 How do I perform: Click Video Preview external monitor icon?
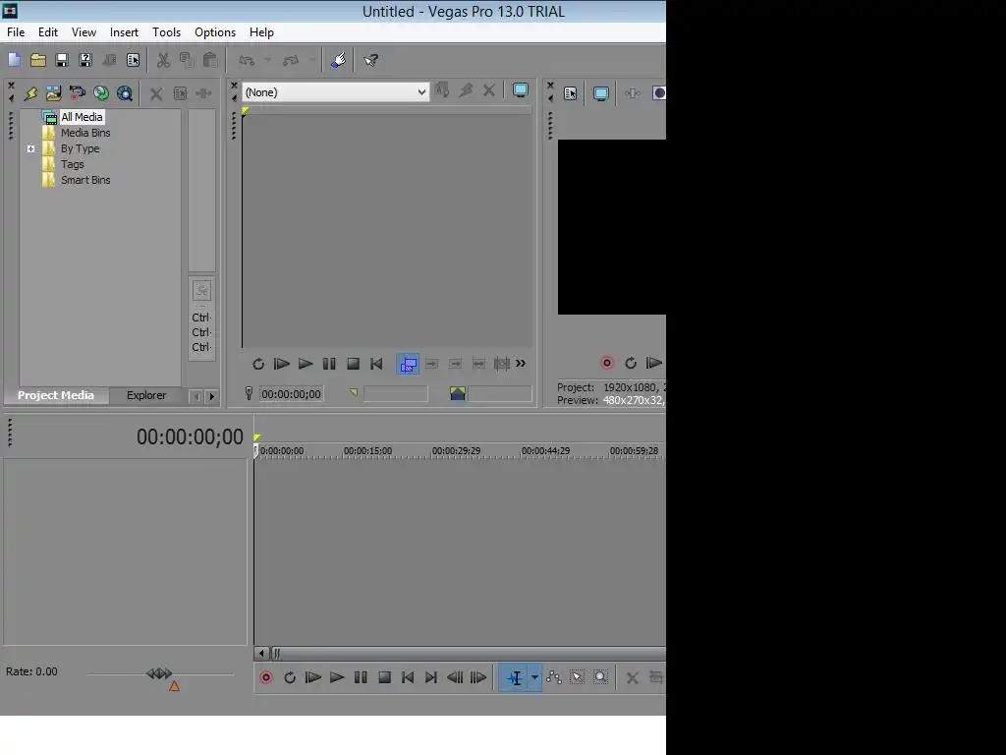(x=601, y=93)
